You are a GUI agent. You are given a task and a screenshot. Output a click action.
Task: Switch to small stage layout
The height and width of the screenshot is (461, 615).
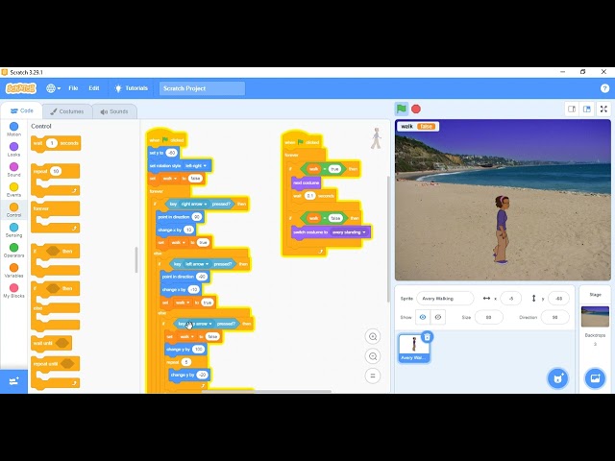572,109
